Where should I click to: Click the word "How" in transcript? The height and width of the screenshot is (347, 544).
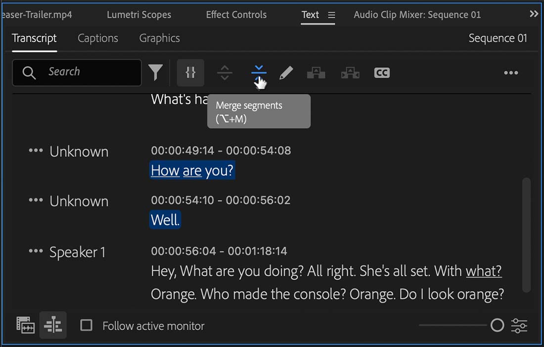click(165, 171)
